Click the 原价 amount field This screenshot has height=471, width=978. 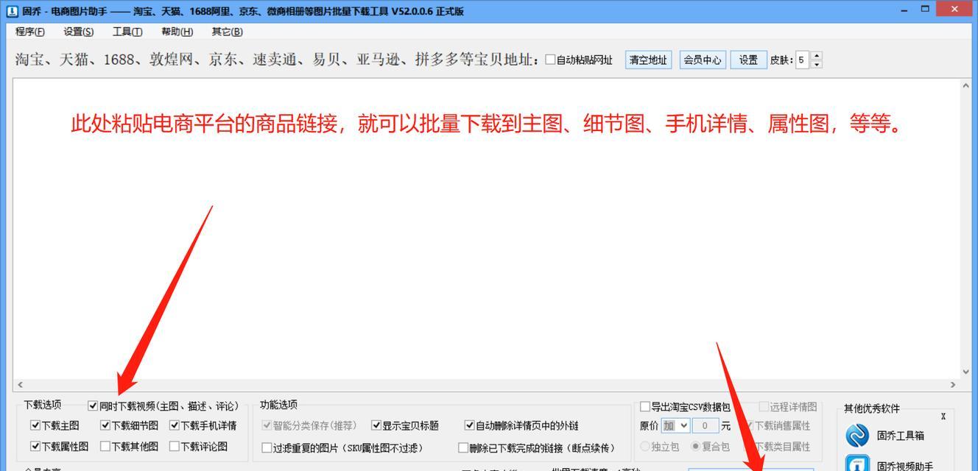click(706, 425)
